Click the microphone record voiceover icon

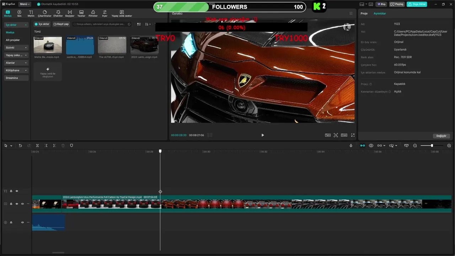[351, 145]
